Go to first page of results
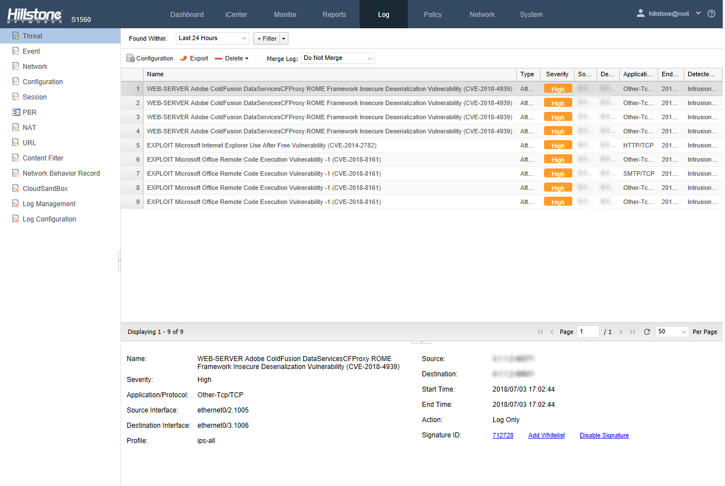 pyautogui.click(x=541, y=332)
